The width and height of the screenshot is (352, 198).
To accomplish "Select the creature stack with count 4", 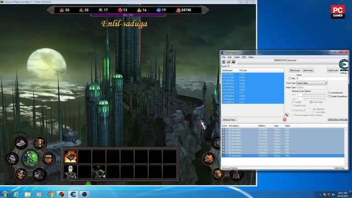I will (99, 172).
